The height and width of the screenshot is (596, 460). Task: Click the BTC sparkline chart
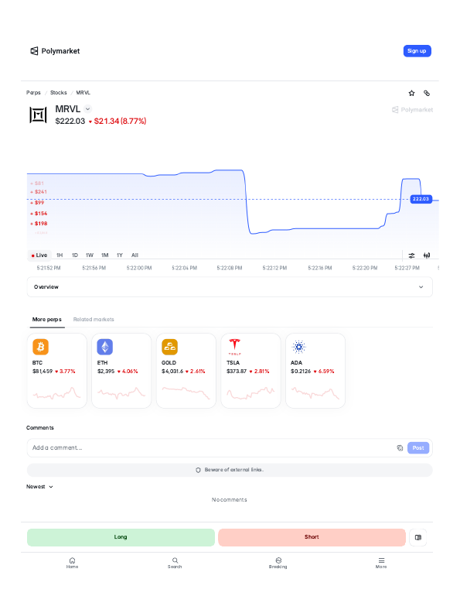pos(57,393)
